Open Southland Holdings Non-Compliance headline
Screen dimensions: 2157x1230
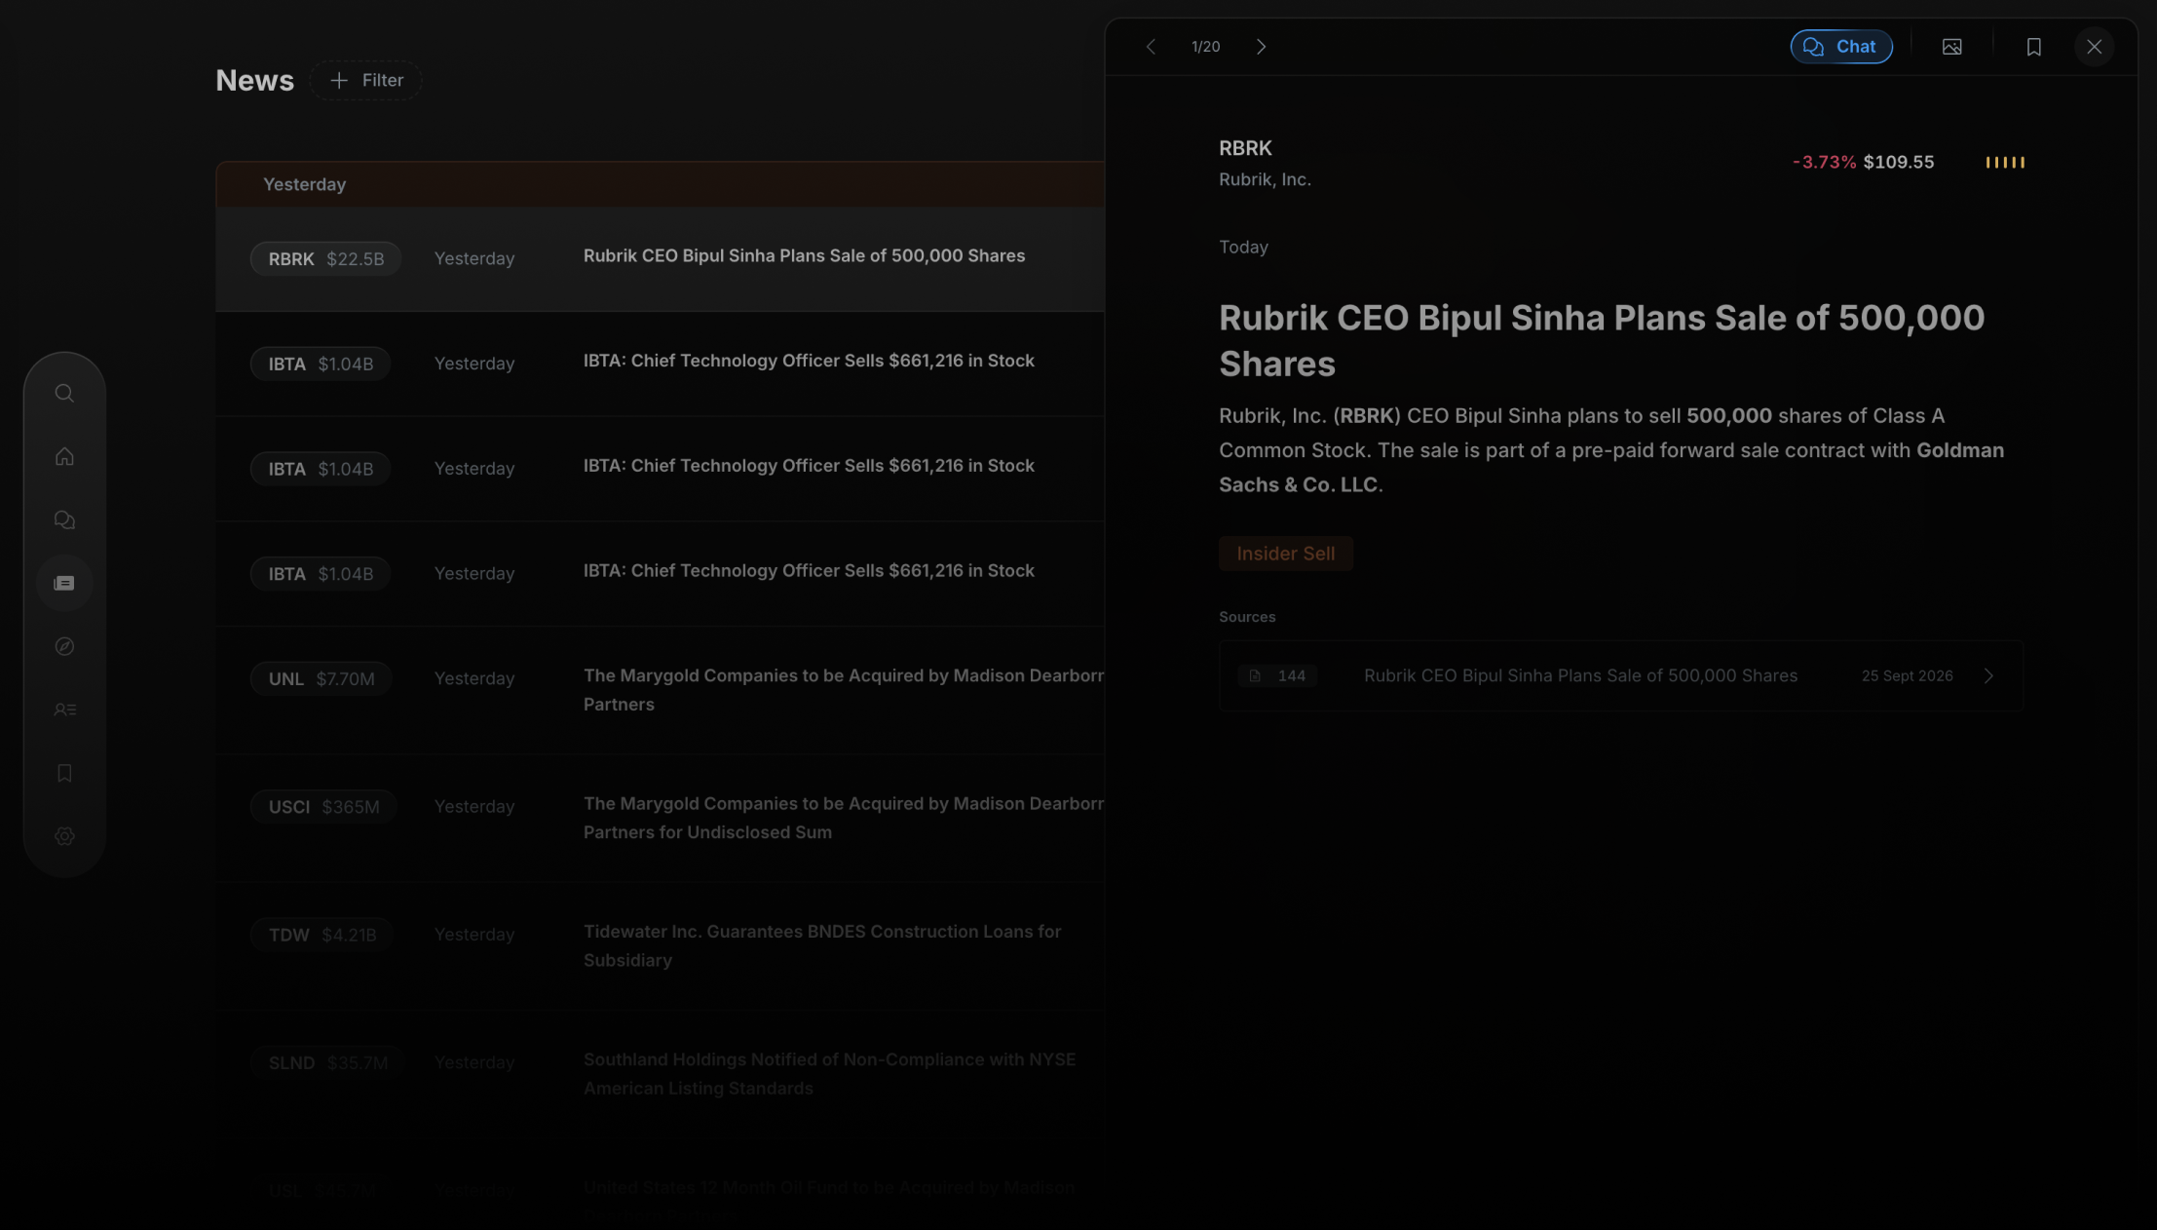(829, 1073)
